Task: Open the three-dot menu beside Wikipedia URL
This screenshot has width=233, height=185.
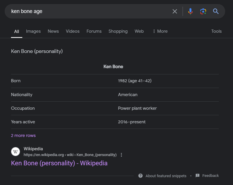Action: (121, 155)
